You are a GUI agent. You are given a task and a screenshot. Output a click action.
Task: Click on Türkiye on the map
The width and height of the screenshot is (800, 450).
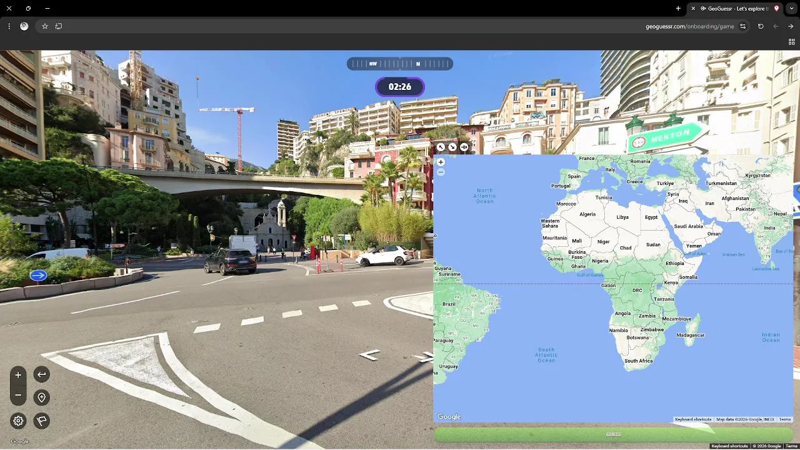click(665, 183)
